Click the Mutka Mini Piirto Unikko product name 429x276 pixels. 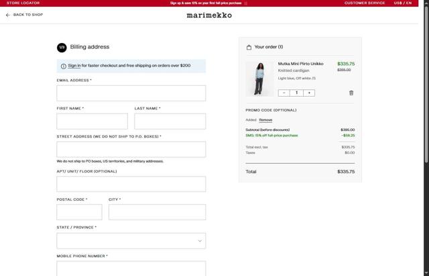click(301, 64)
